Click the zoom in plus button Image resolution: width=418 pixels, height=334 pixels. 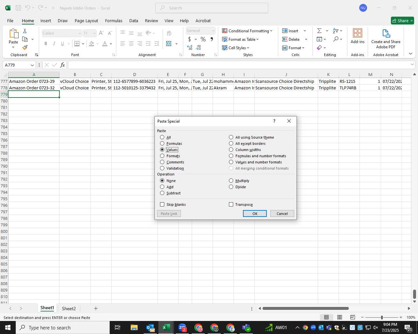(x=401, y=317)
